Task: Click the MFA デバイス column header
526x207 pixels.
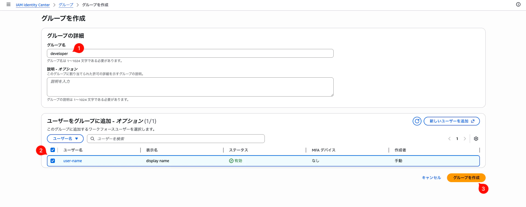Action: click(324, 150)
